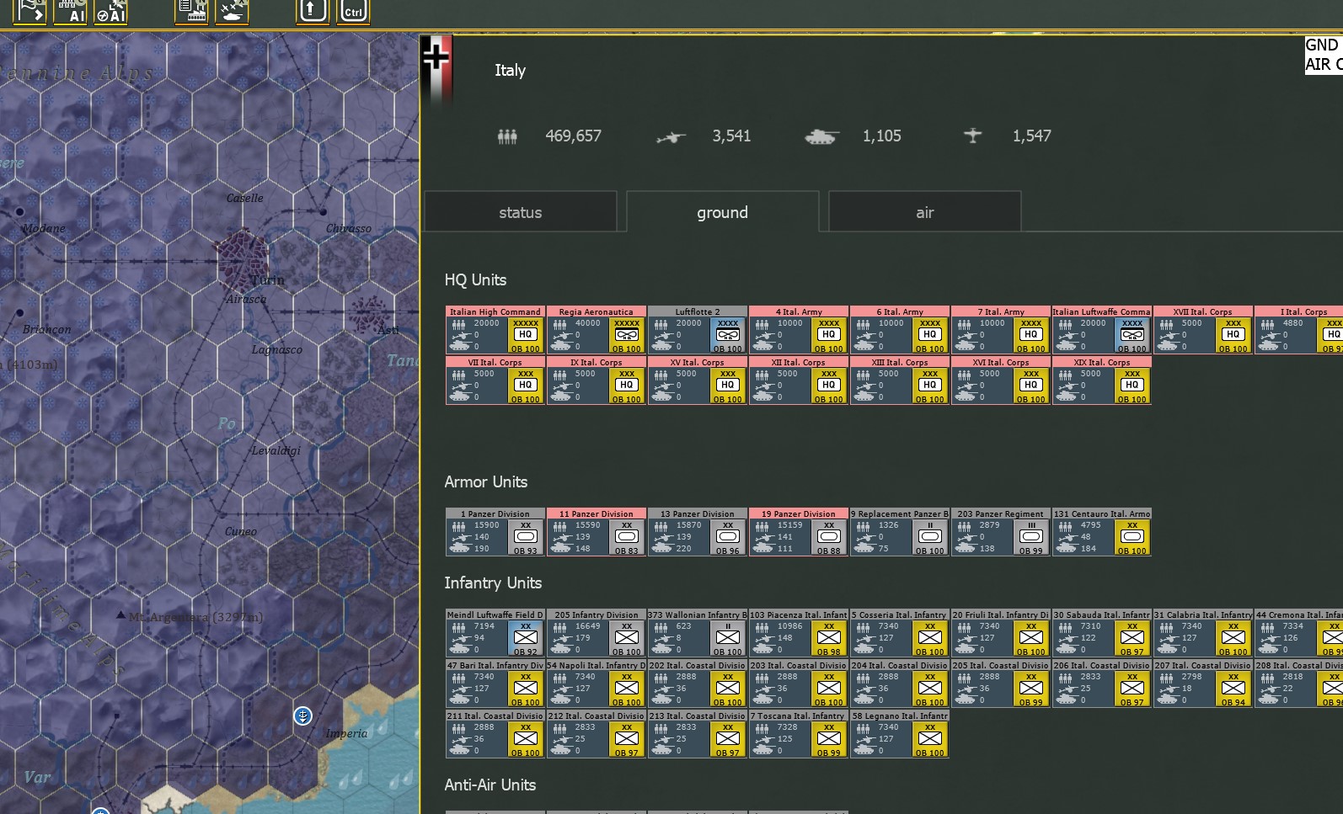The image size is (1343, 814).
Task: Select the XII Ital. Corps card
Action: (799, 380)
